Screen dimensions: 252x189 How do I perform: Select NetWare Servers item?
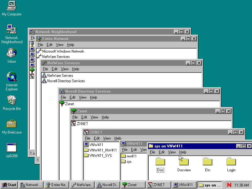pyautogui.click(x=57, y=76)
